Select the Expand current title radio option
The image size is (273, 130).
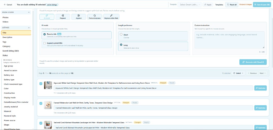pyautogui.click(x=45, y=43)
